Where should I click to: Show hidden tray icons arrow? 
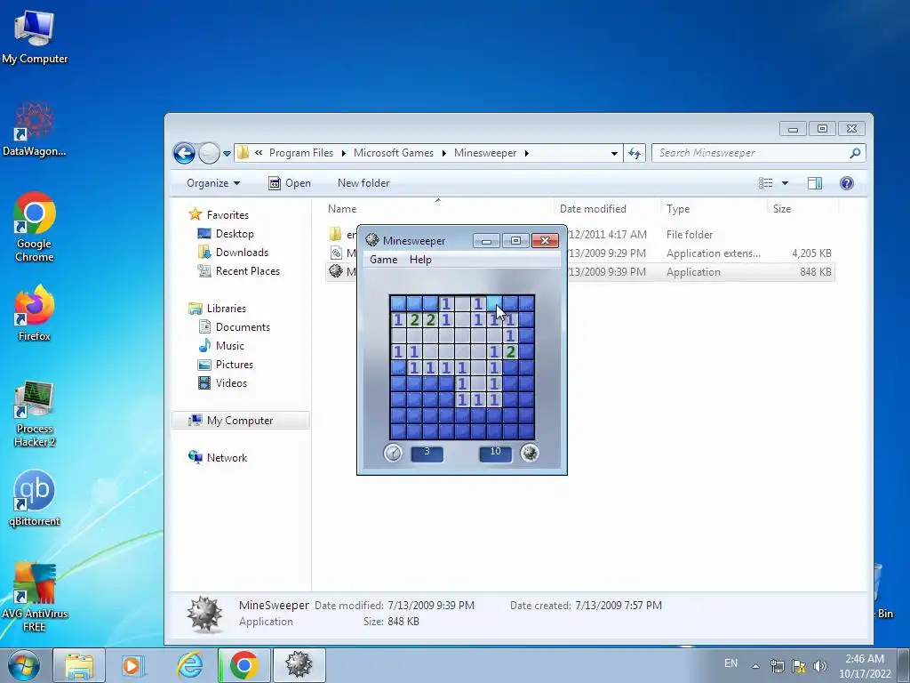coord(755,666)
